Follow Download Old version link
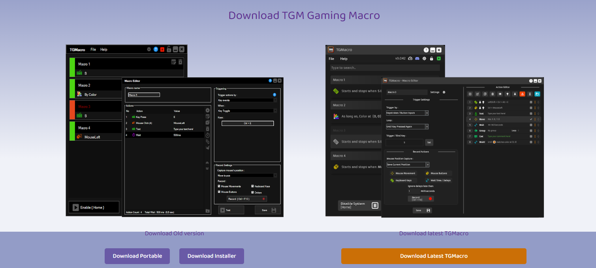Screen dimensions: 596x268 175,233
